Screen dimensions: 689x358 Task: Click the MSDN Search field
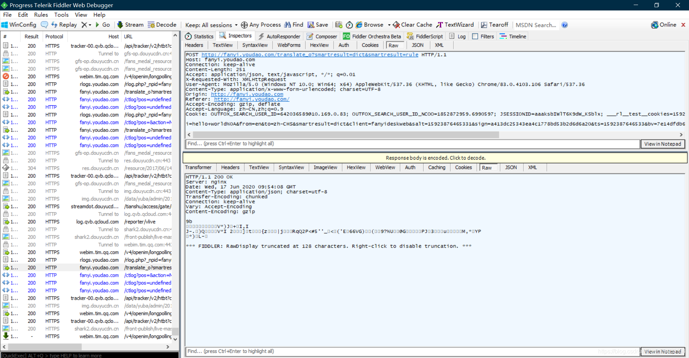(x=536, y=25)
